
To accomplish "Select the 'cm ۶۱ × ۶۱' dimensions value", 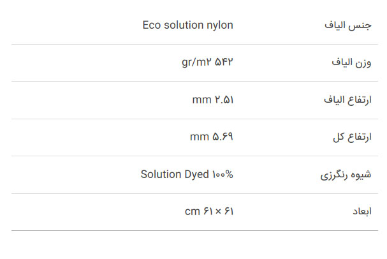I will [209, 211].
